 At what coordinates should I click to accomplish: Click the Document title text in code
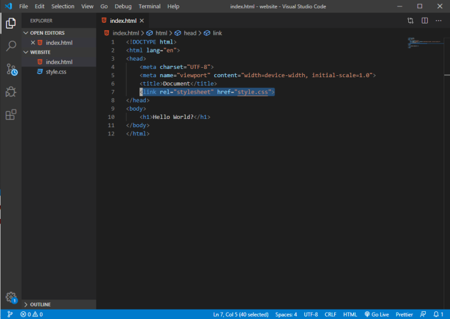[x=176, y=84]
